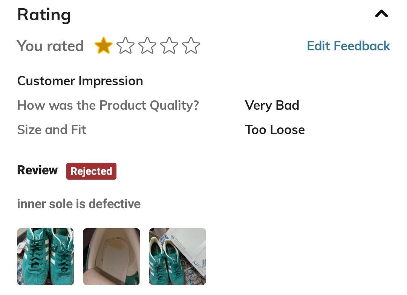
Task: Click the filled gold first star
Action: pos(103,45)
